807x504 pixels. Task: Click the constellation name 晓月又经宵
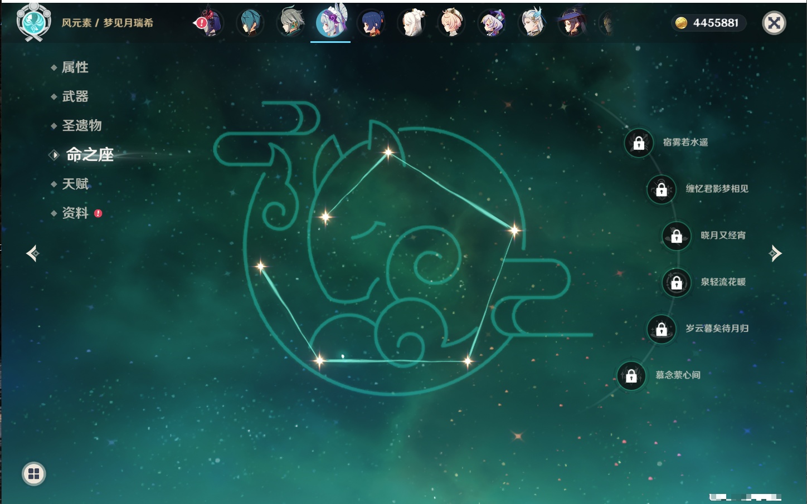(x=723, y=236)
